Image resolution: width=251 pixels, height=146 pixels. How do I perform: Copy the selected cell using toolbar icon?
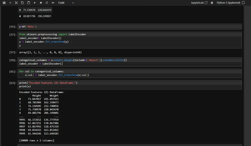(22, 3)
